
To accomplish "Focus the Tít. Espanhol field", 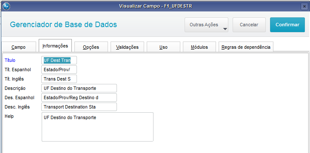I will click(x=59, y=70).
